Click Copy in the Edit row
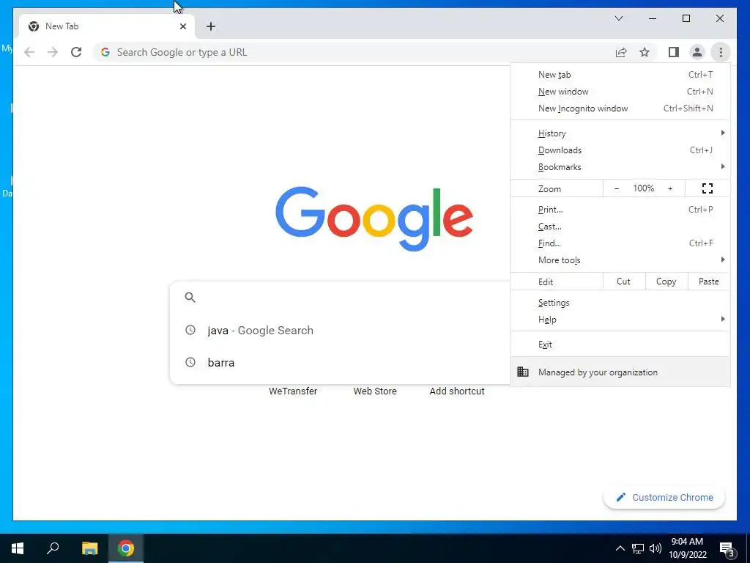Viewport: 750px width, 563px height. point(667,281)
